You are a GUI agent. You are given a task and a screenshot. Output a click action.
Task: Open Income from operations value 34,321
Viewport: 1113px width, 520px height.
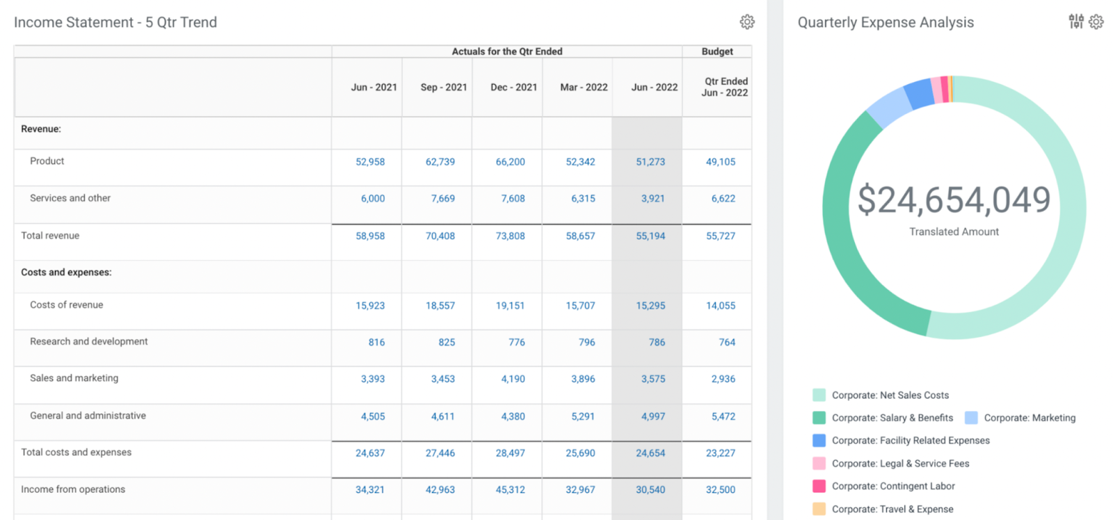(370, 490)
